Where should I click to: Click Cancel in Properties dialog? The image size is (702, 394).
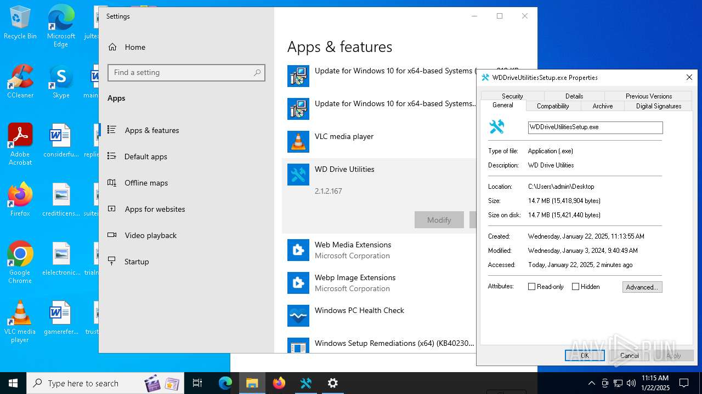click(x=630, y=356)
